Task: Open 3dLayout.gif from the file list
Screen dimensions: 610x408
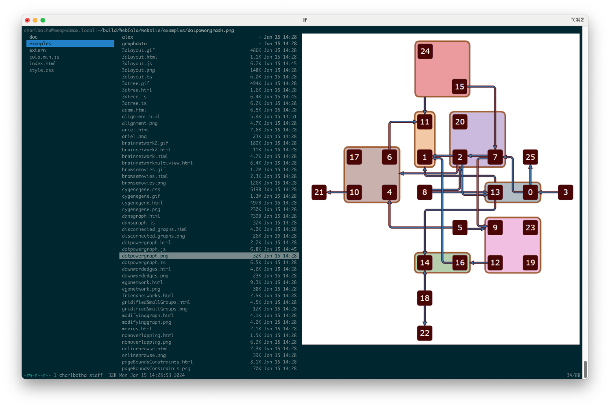Action: click(x=138, y=50)
